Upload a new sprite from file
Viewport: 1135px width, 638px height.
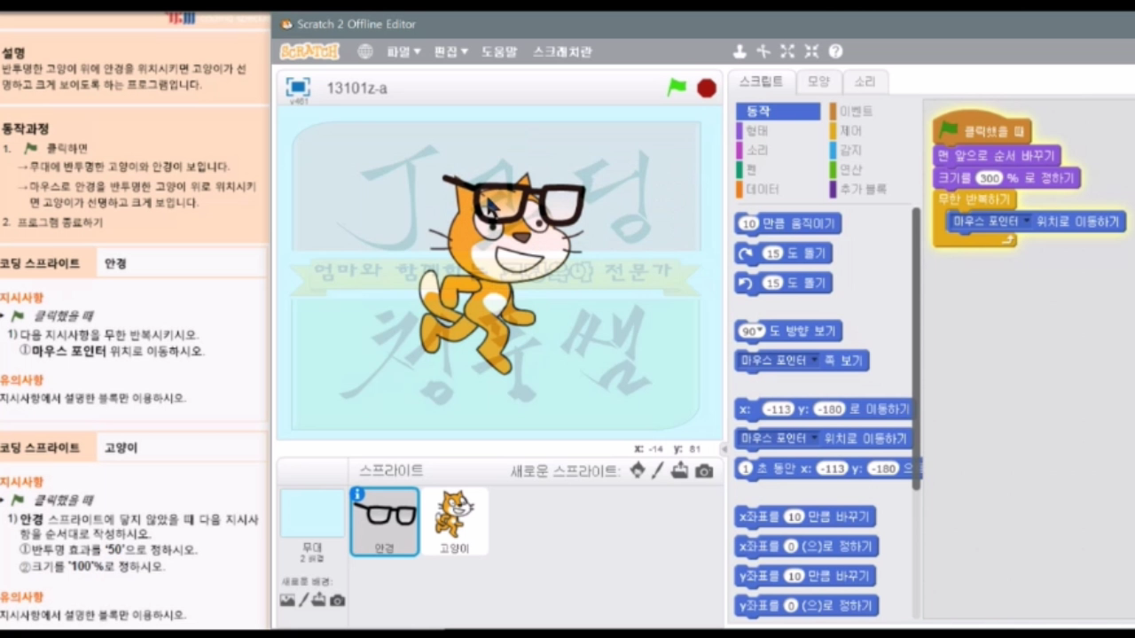[x=680, y=471]
